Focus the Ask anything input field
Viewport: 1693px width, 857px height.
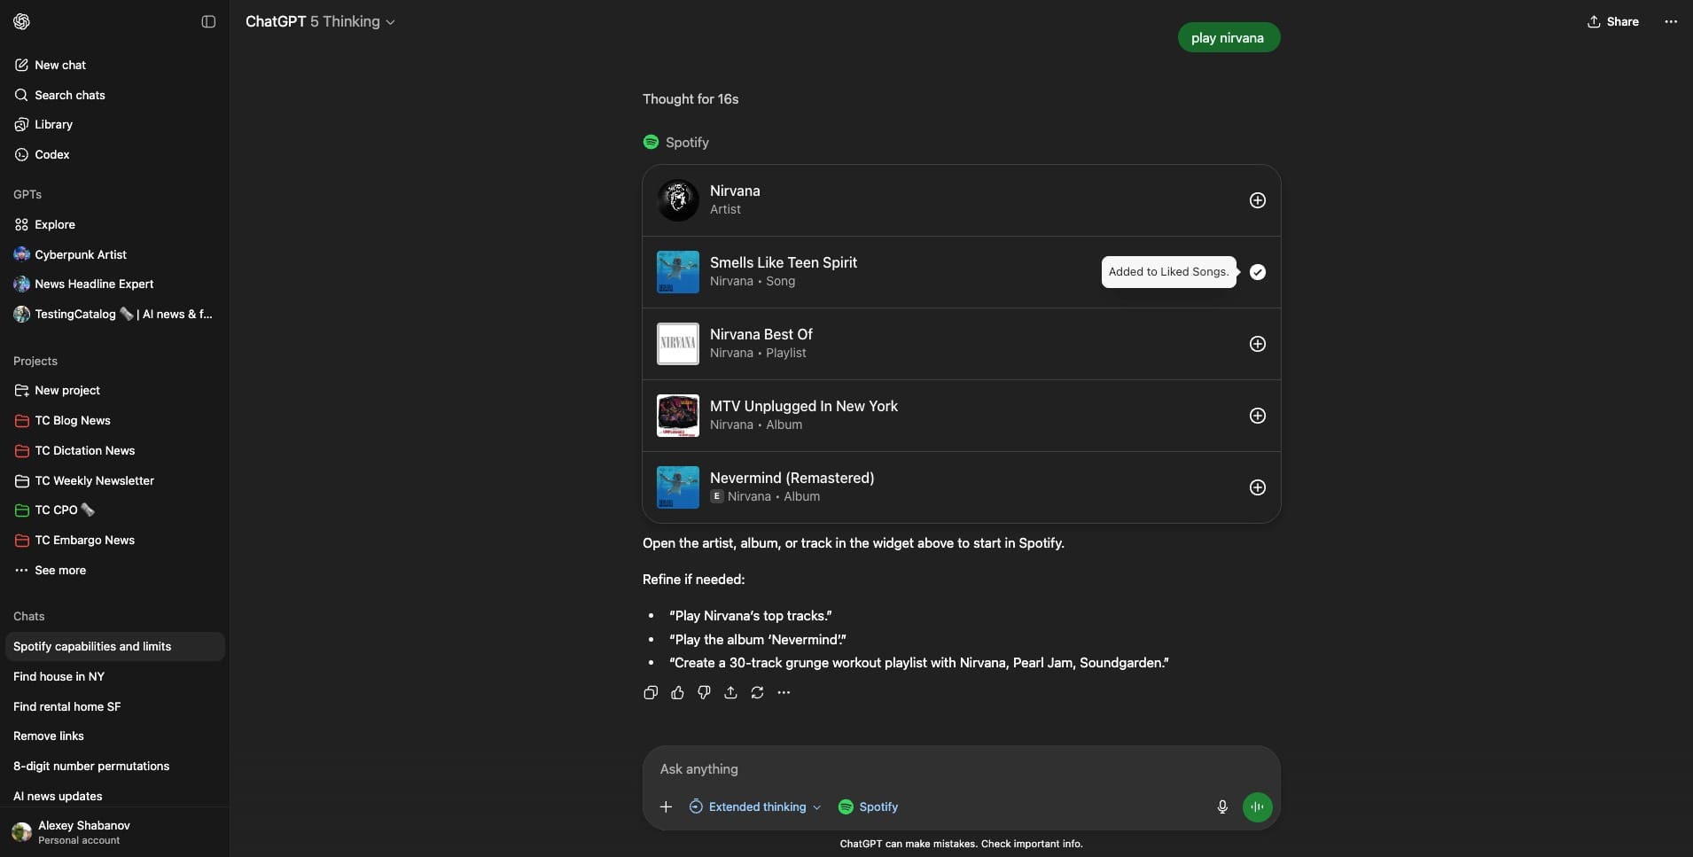click(x=931, y=769)
